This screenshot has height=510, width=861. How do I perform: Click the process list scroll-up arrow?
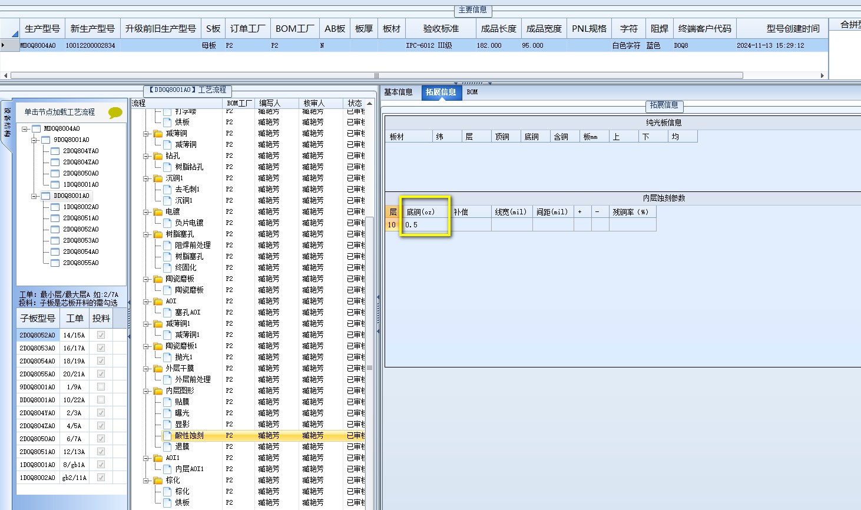click(x=369, y=104)
